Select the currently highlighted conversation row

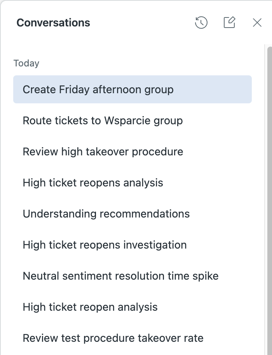point(132,90)
